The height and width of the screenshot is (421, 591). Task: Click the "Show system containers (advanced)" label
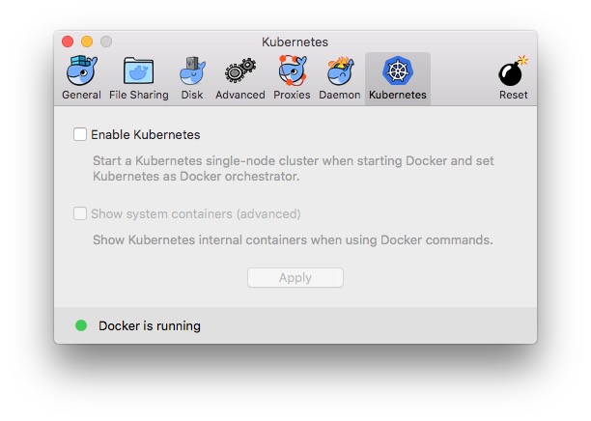point(196,213)
